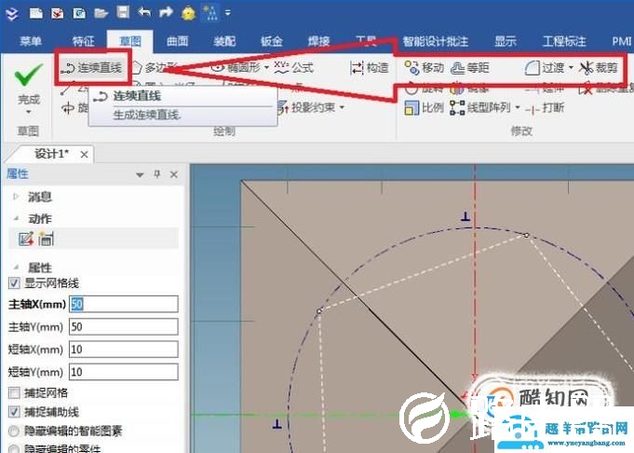Select the 过渡 fillet tool
The height and width of the screenshot is (453, 634).
click(545, 68)
